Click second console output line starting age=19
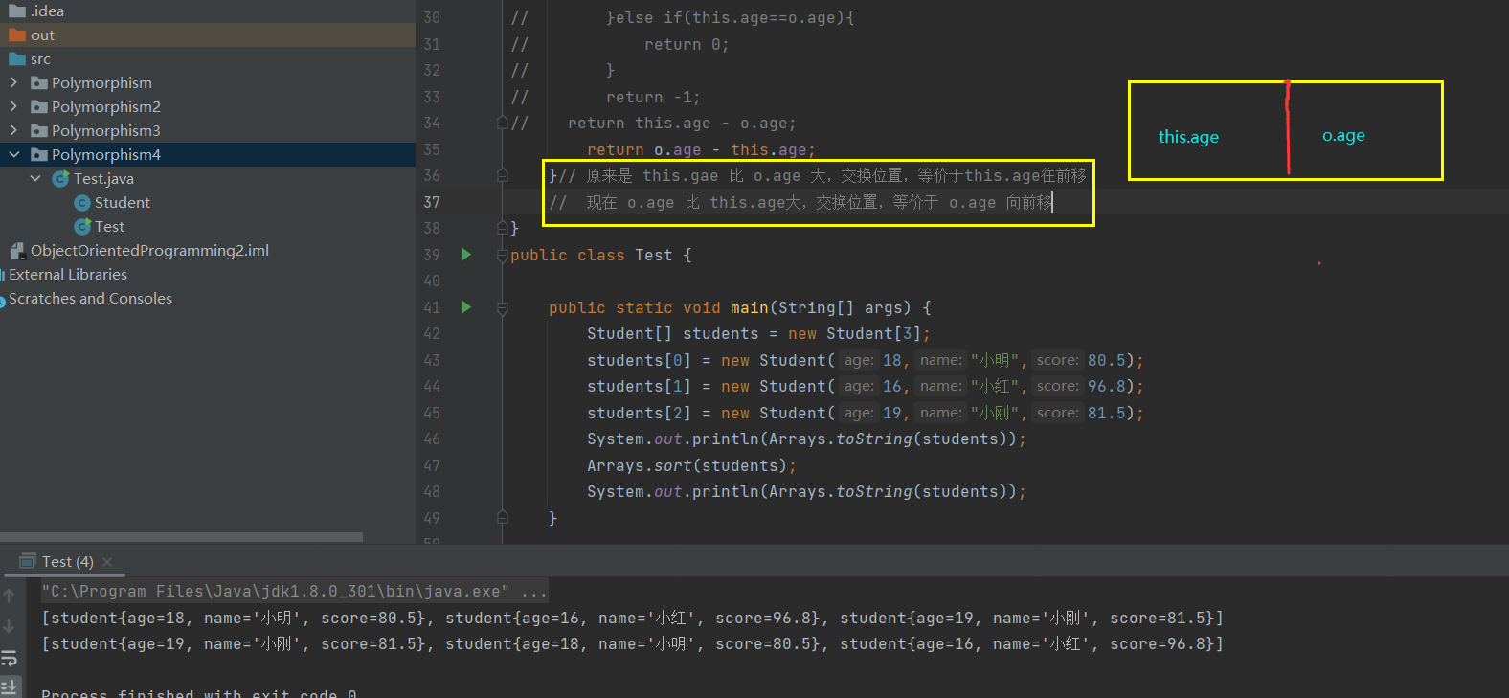 click(x=632, y=643)
